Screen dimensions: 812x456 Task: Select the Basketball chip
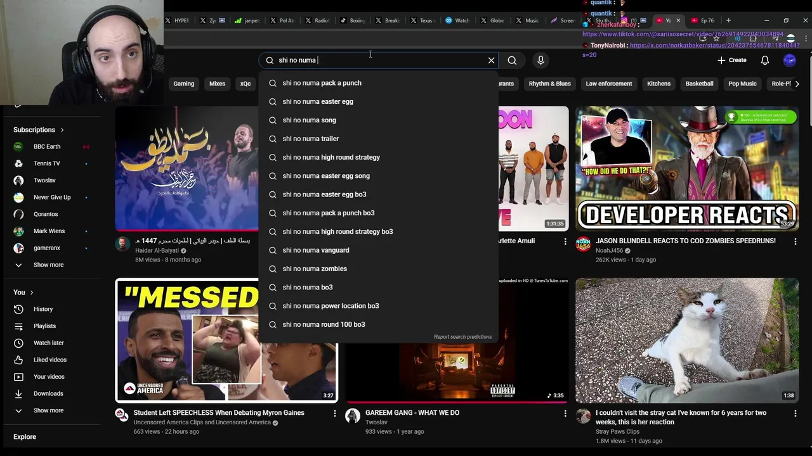699,84
